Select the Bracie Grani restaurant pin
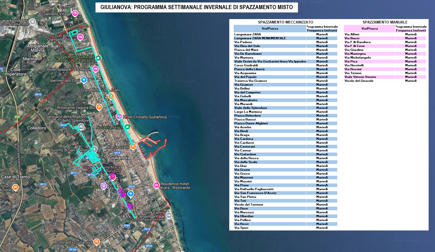The width and height of the screenshot is (435, 252). coord(133,146)
